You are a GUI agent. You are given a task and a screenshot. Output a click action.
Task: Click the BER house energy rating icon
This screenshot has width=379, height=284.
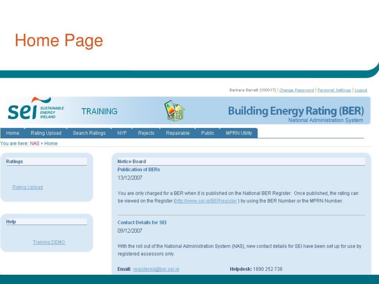174,111
